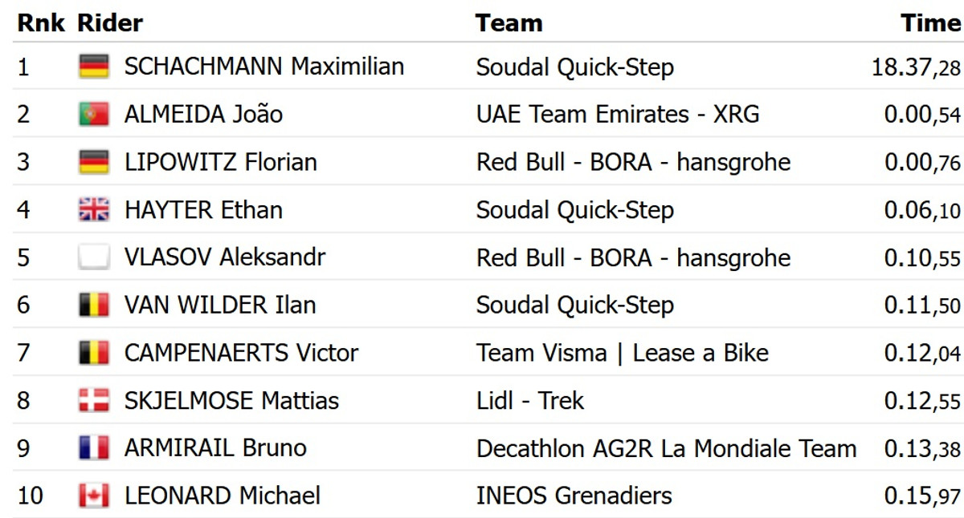Click Belgian flag next to Van Wilder
This screenshot has height=518, width=964.
[x=94, y=305]
